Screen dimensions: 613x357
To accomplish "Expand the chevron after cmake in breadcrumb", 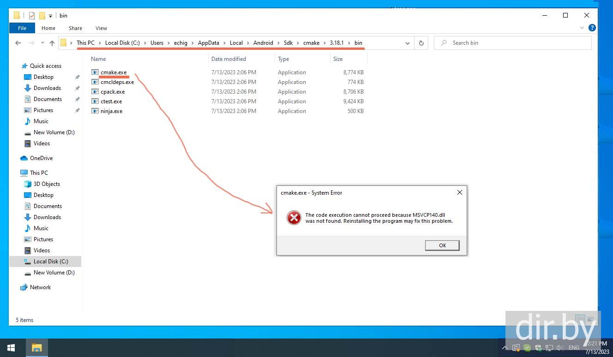I will tap(325, 43).
